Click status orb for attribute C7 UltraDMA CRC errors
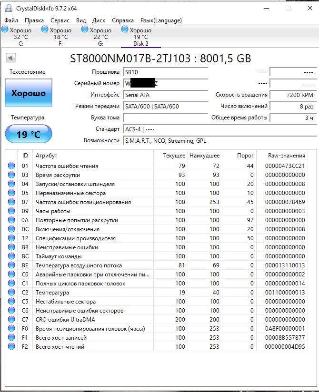The height and width of the screenshot is (392, 319). [x=11, y=319]
